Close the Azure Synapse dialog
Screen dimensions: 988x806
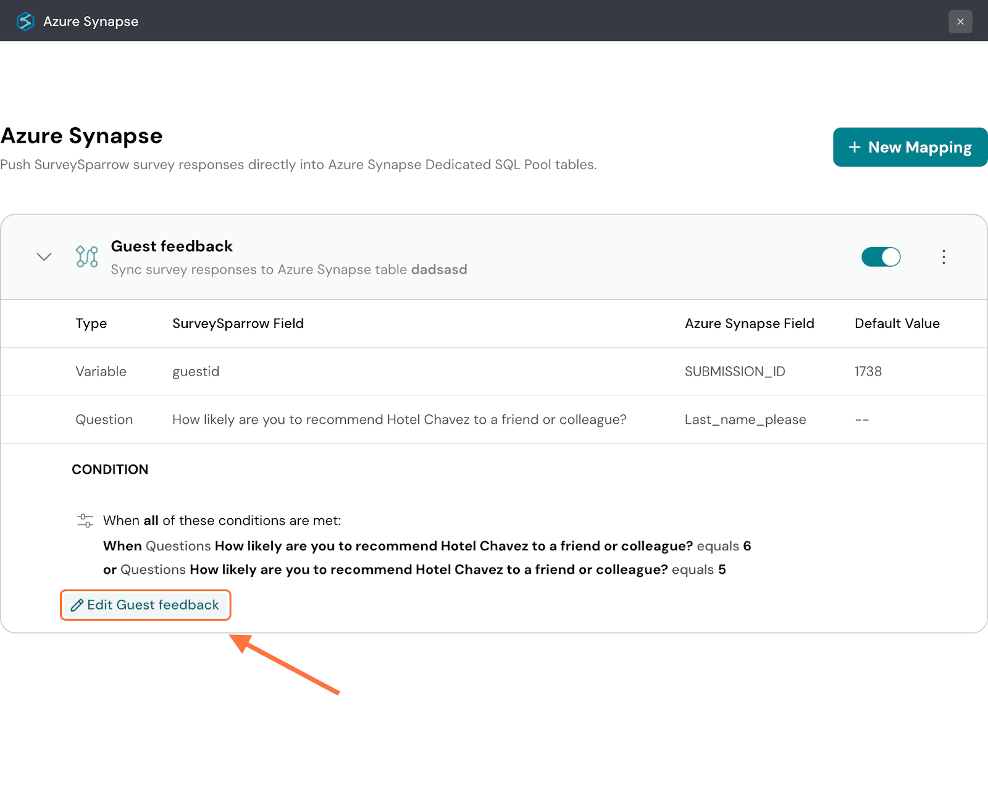coord(960,22)
